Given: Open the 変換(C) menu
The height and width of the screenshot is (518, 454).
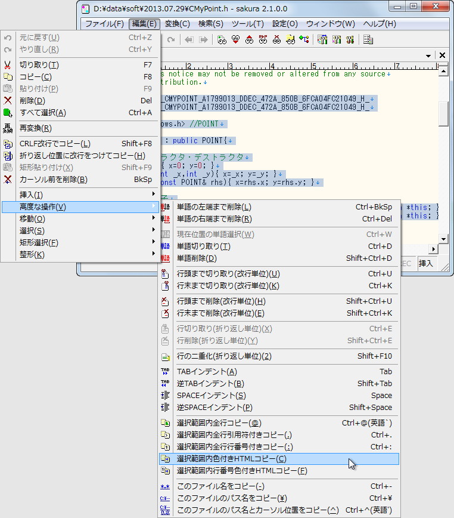Looking at the screenshot, I should [x=178, y=24].
